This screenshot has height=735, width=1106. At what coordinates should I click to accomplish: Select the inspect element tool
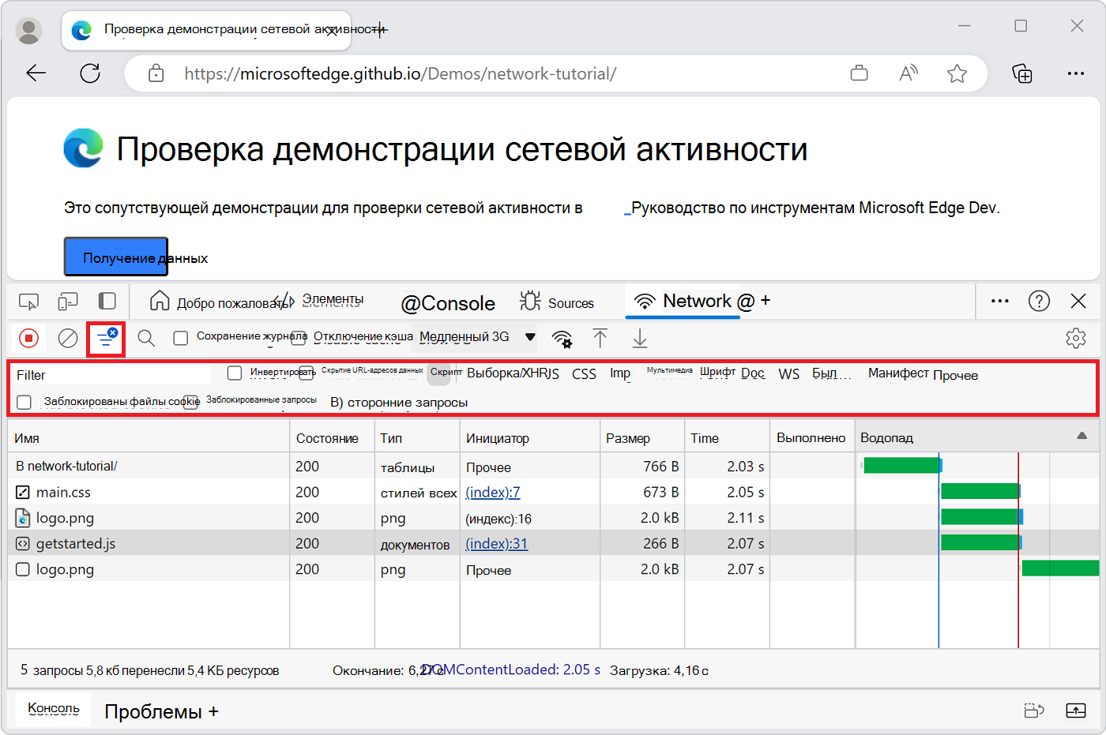pos(28,301)
